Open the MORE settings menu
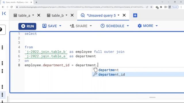The height and width of the screenshot is (103, 184). [x=145, y=26]
